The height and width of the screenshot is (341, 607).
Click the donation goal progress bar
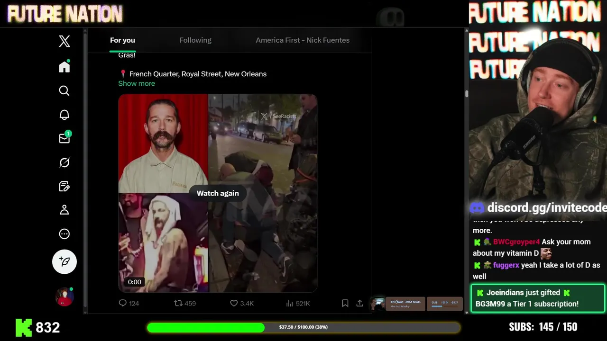click(303, 327)
